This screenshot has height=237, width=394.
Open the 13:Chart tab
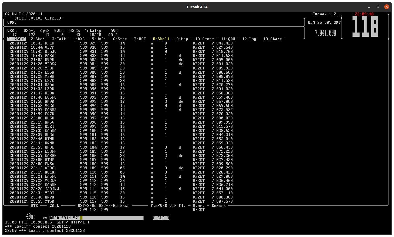click(x=273, y=39)
